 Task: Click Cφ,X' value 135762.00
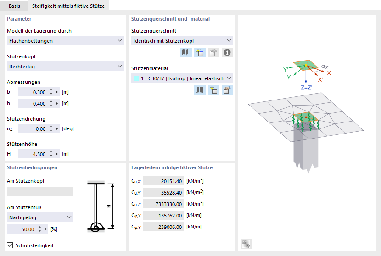point(163,216)
